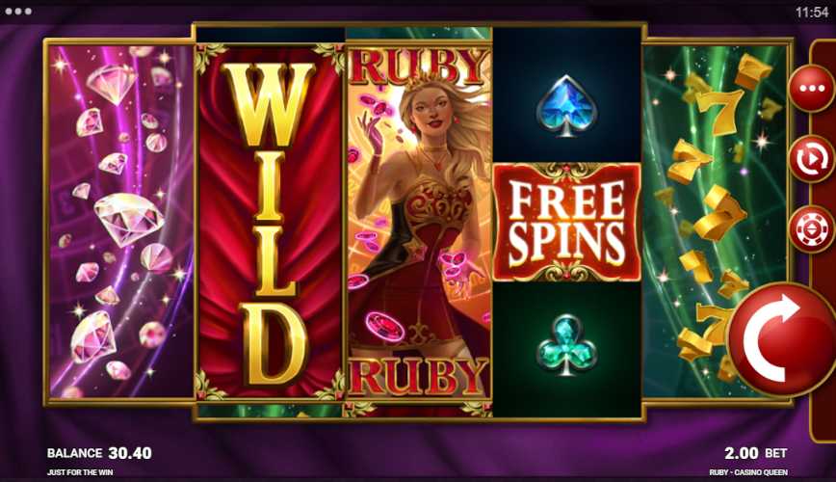Open the poker chip bet settings button
The width and height of the screenshot is (836, 482).
(x=812, y=229)
